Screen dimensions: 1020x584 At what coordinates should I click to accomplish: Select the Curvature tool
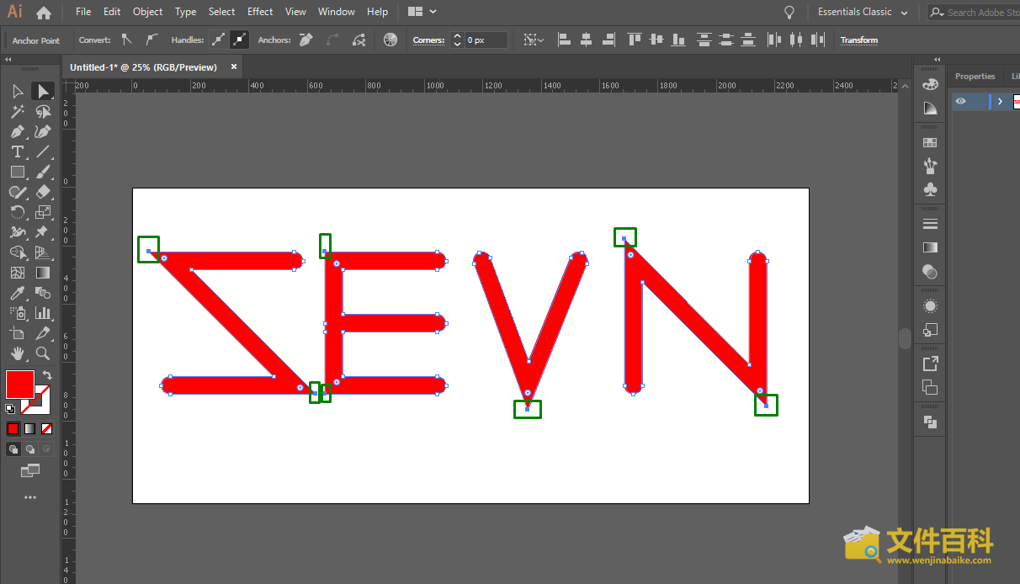coord(43,131)
